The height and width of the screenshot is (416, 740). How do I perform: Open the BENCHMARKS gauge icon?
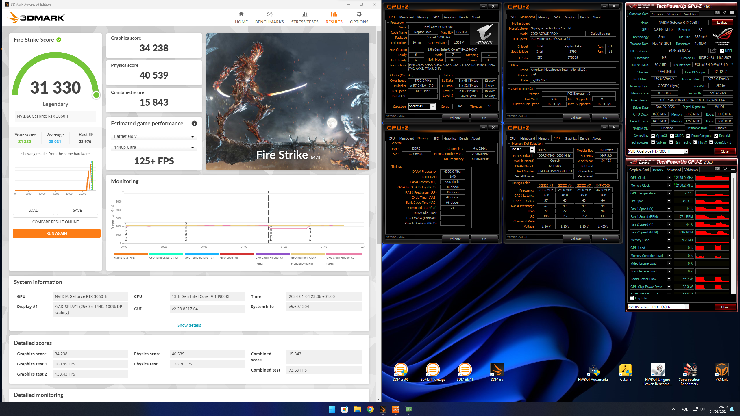(269, 14)
